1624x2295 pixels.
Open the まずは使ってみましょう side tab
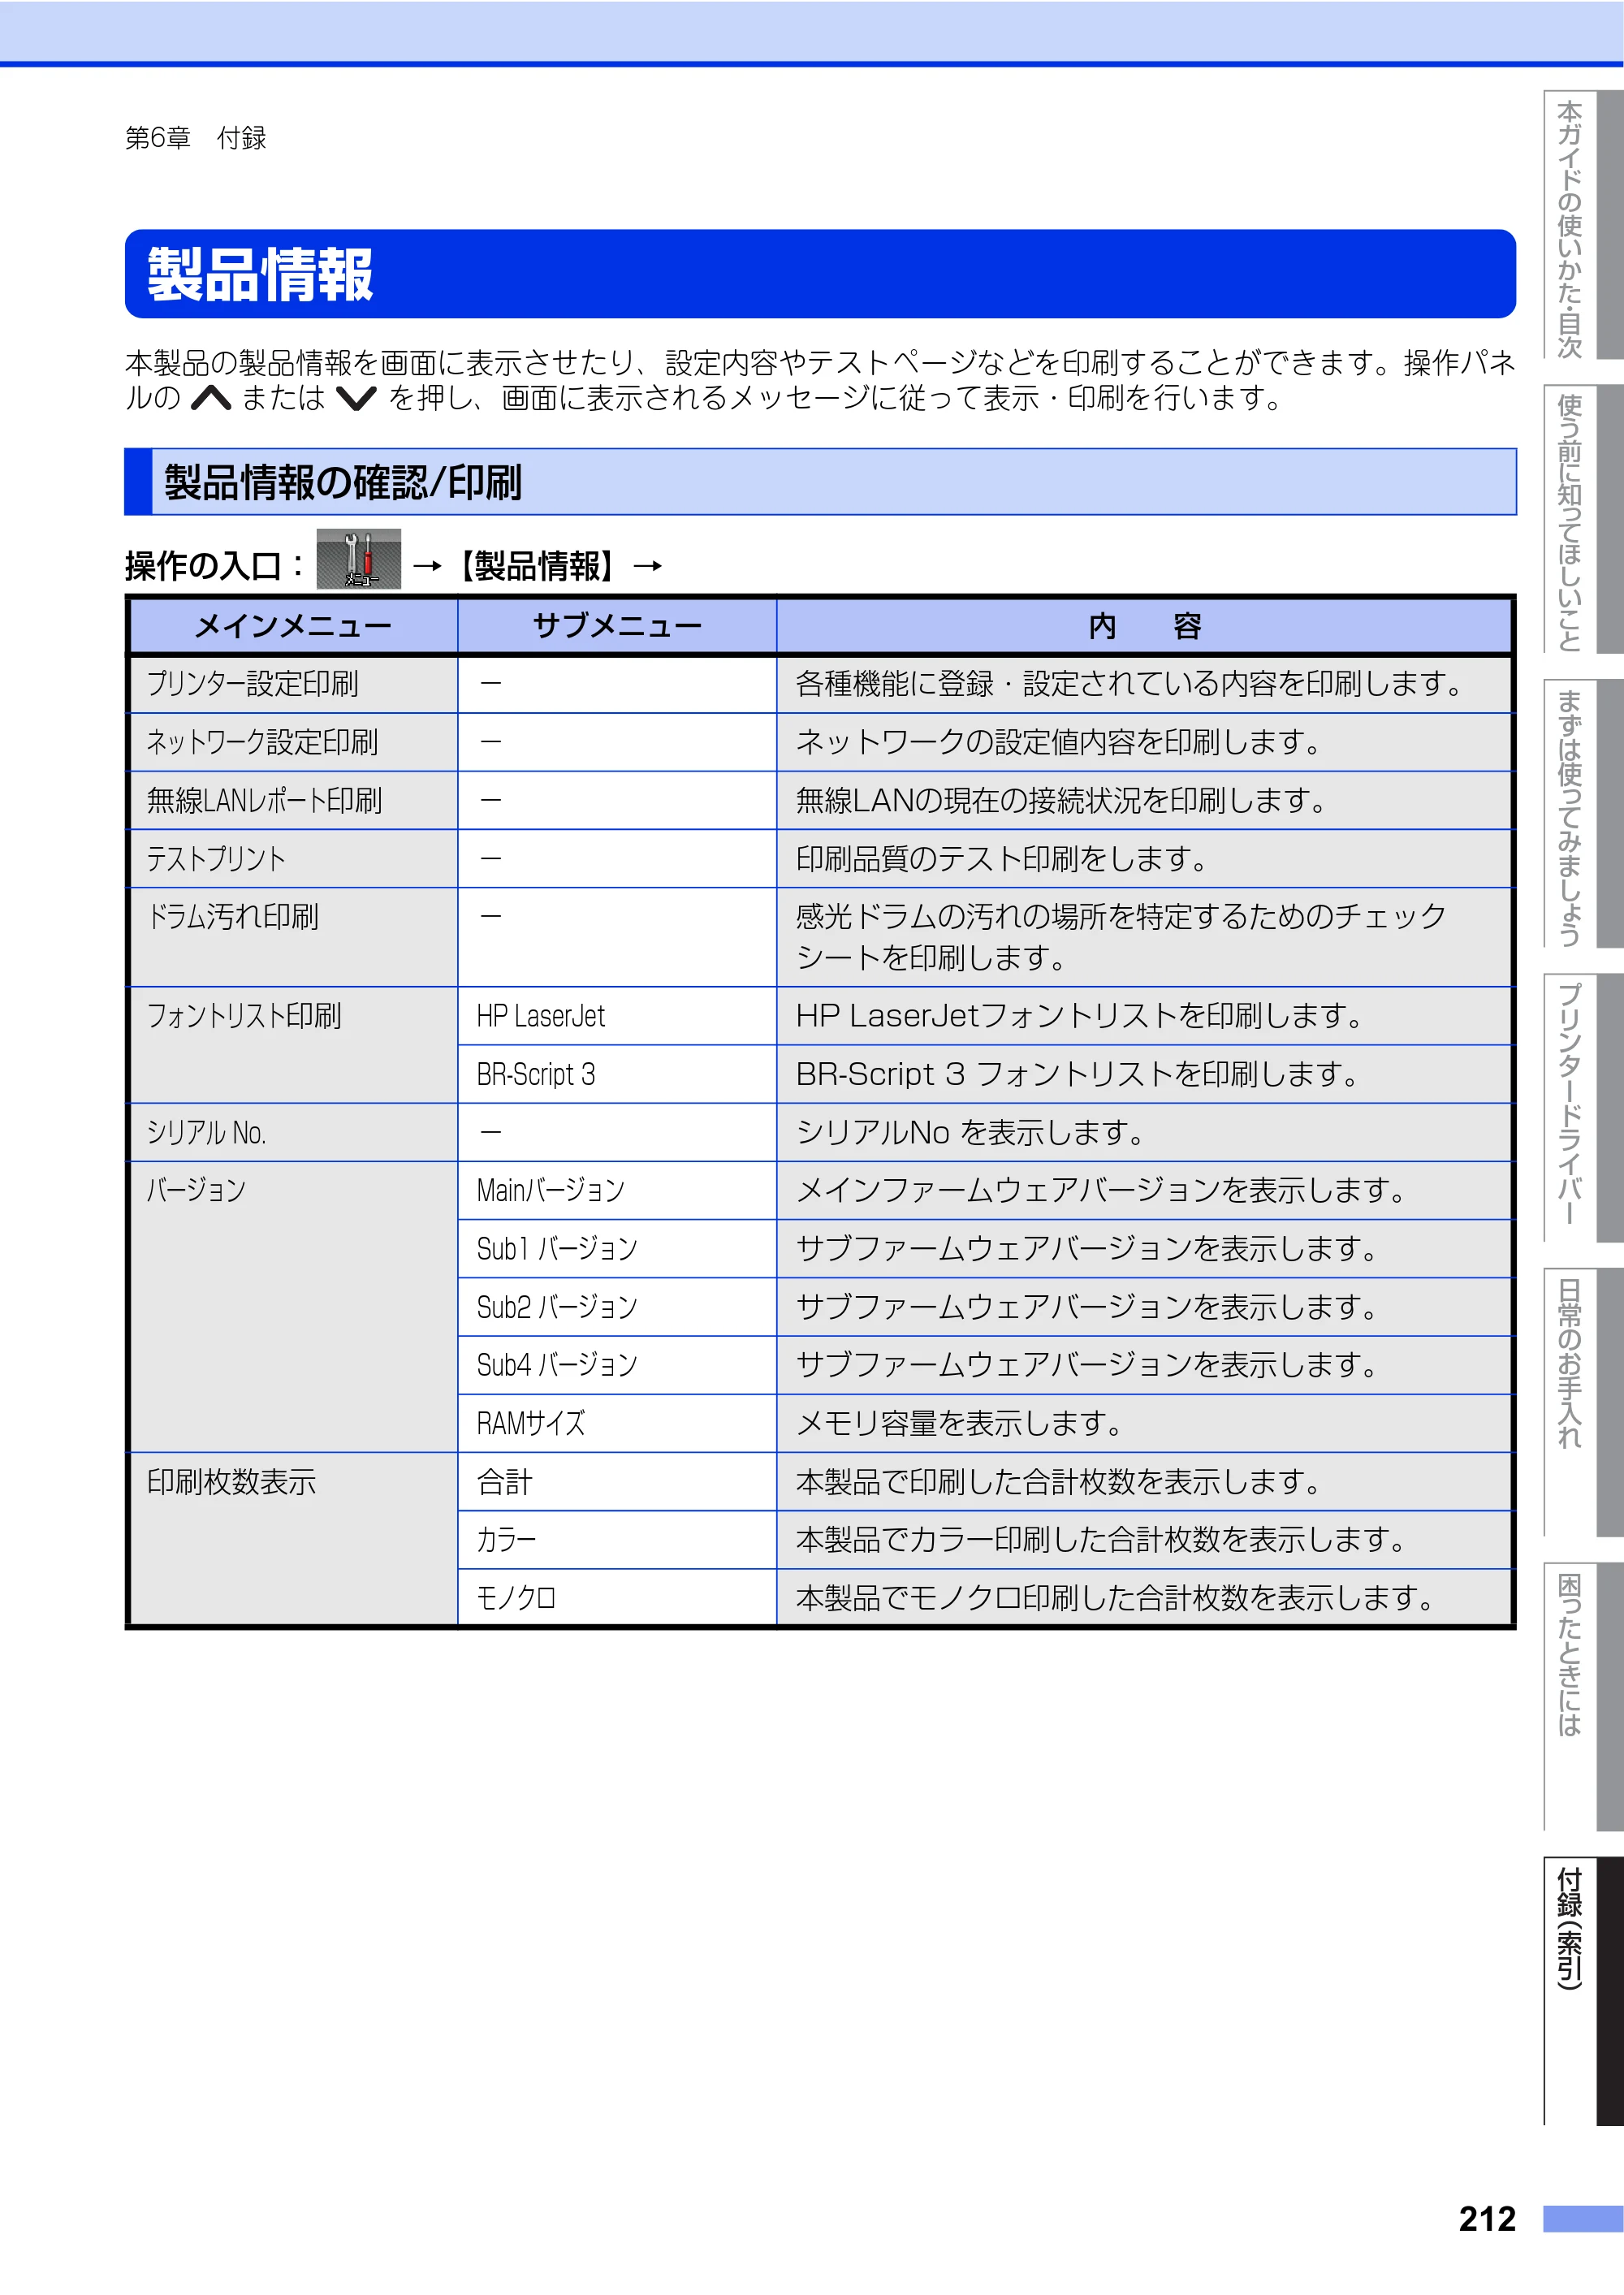(1582, 813)
